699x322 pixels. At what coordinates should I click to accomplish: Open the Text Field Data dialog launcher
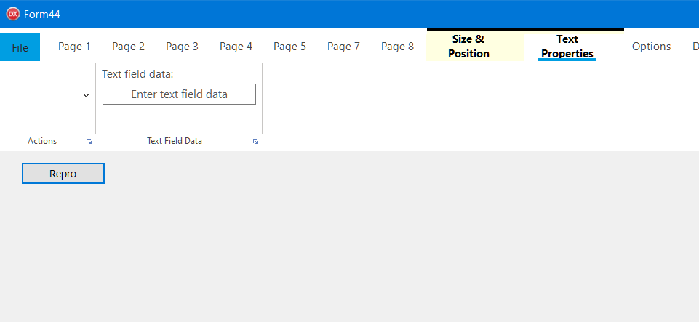pyautogui.click(x=255, y=142)
